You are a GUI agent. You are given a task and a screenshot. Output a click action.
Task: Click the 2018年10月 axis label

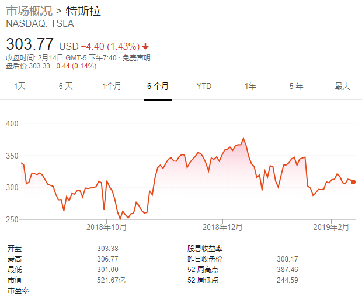[106, 227]
